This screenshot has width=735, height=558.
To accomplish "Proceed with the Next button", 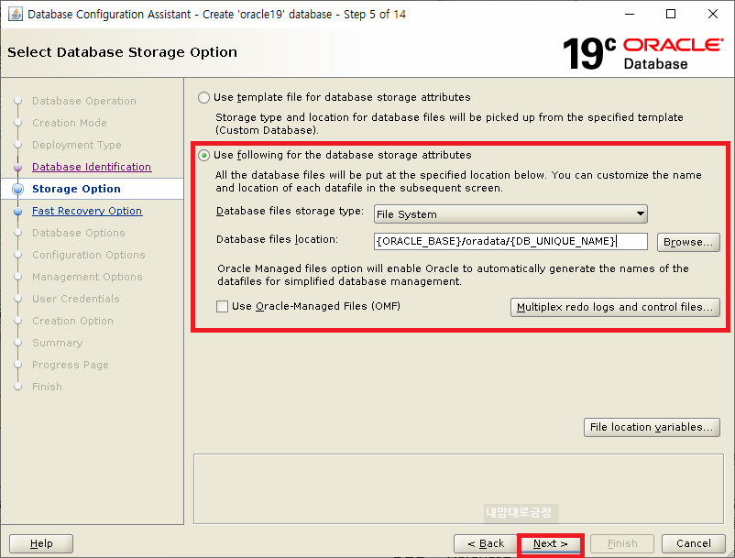I will [550, 543].
